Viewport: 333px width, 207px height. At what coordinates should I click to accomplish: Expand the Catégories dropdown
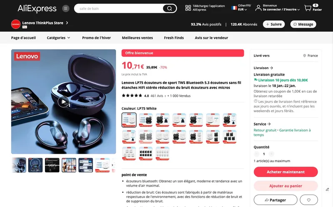[x=58, y=38]
